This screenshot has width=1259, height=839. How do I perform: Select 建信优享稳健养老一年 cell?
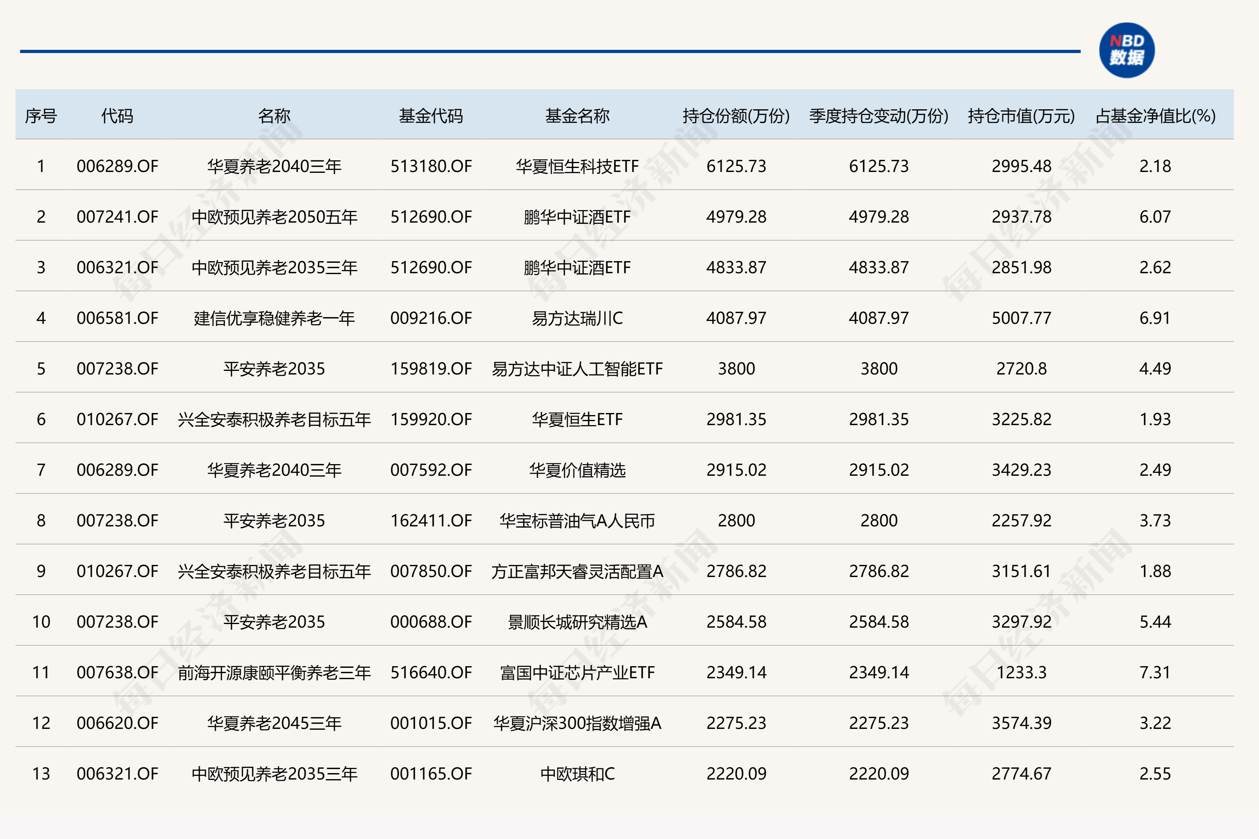tap(274, 318)
